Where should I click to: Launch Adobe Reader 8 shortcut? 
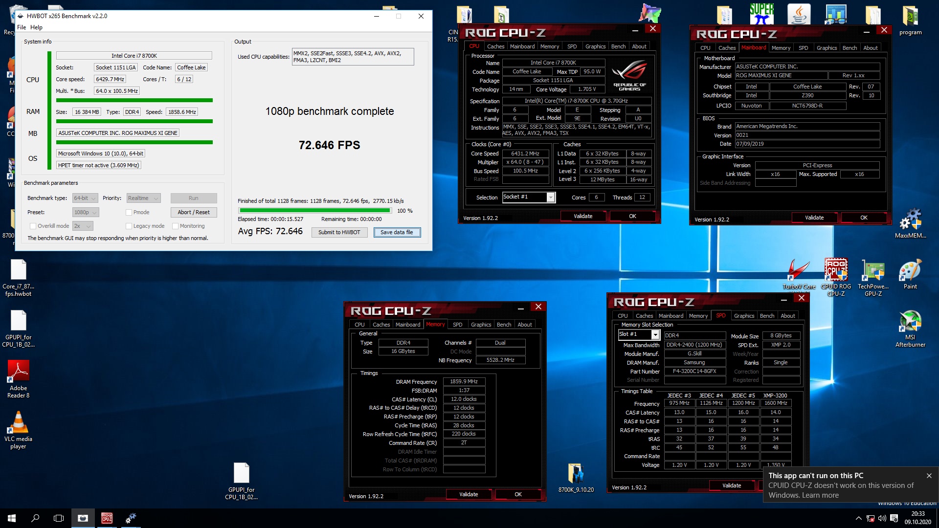18,379
